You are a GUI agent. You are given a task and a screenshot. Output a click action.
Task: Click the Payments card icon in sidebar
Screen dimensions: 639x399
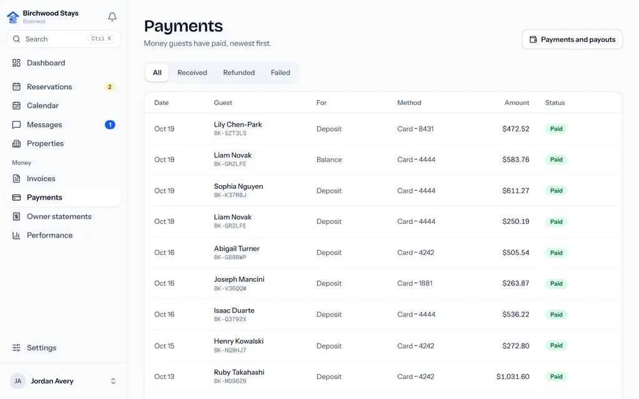click(16, 198)
